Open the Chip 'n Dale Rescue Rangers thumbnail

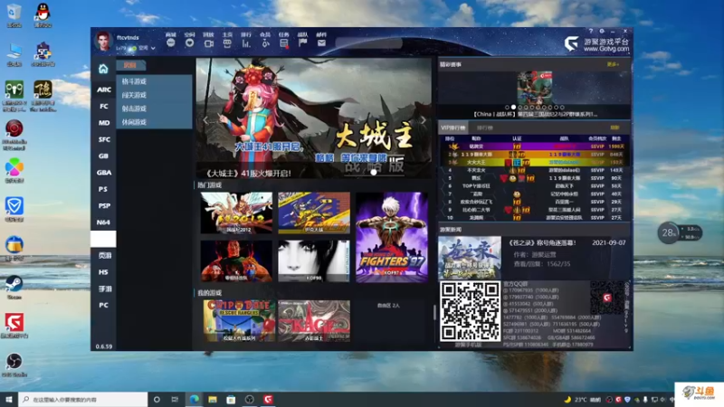coord(239,321)
